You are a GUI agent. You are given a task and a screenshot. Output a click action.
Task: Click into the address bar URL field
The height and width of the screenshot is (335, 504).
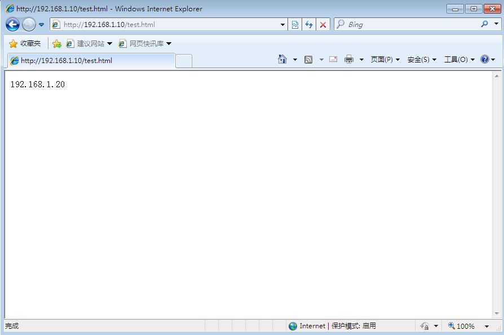point(169,24)
